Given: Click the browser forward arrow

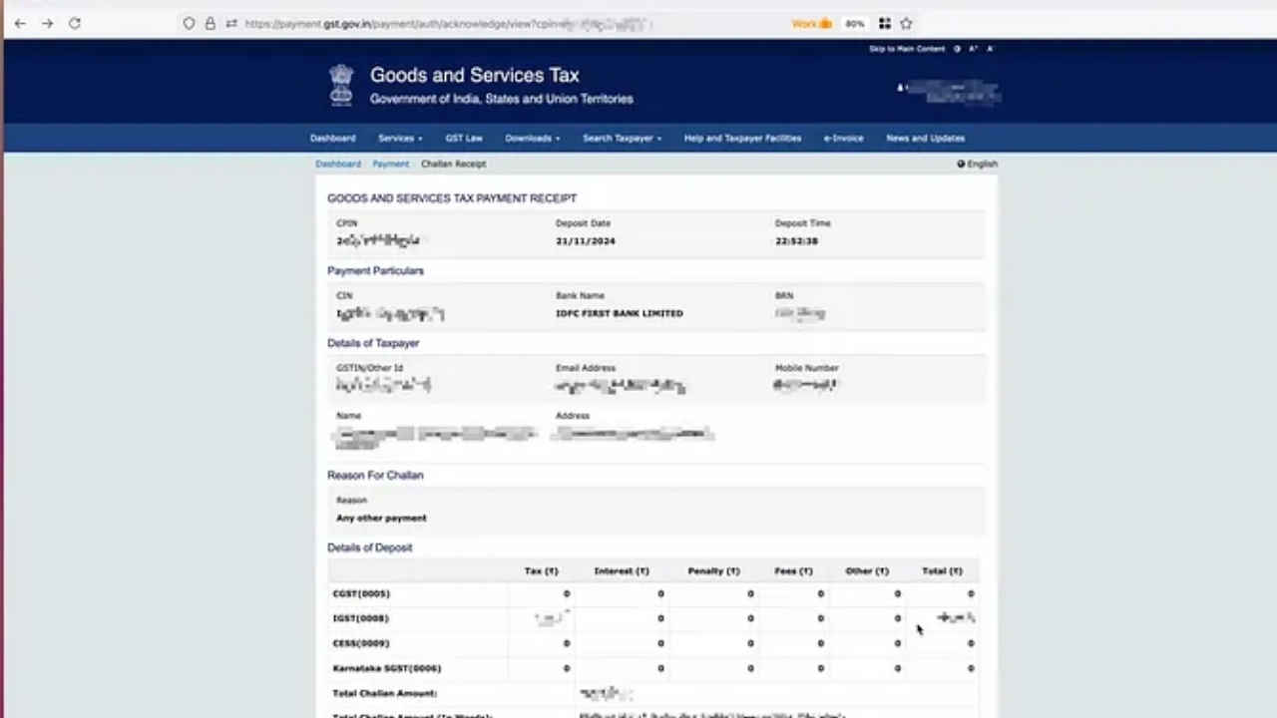Looking at the screenshot, I should pos(47,23).
